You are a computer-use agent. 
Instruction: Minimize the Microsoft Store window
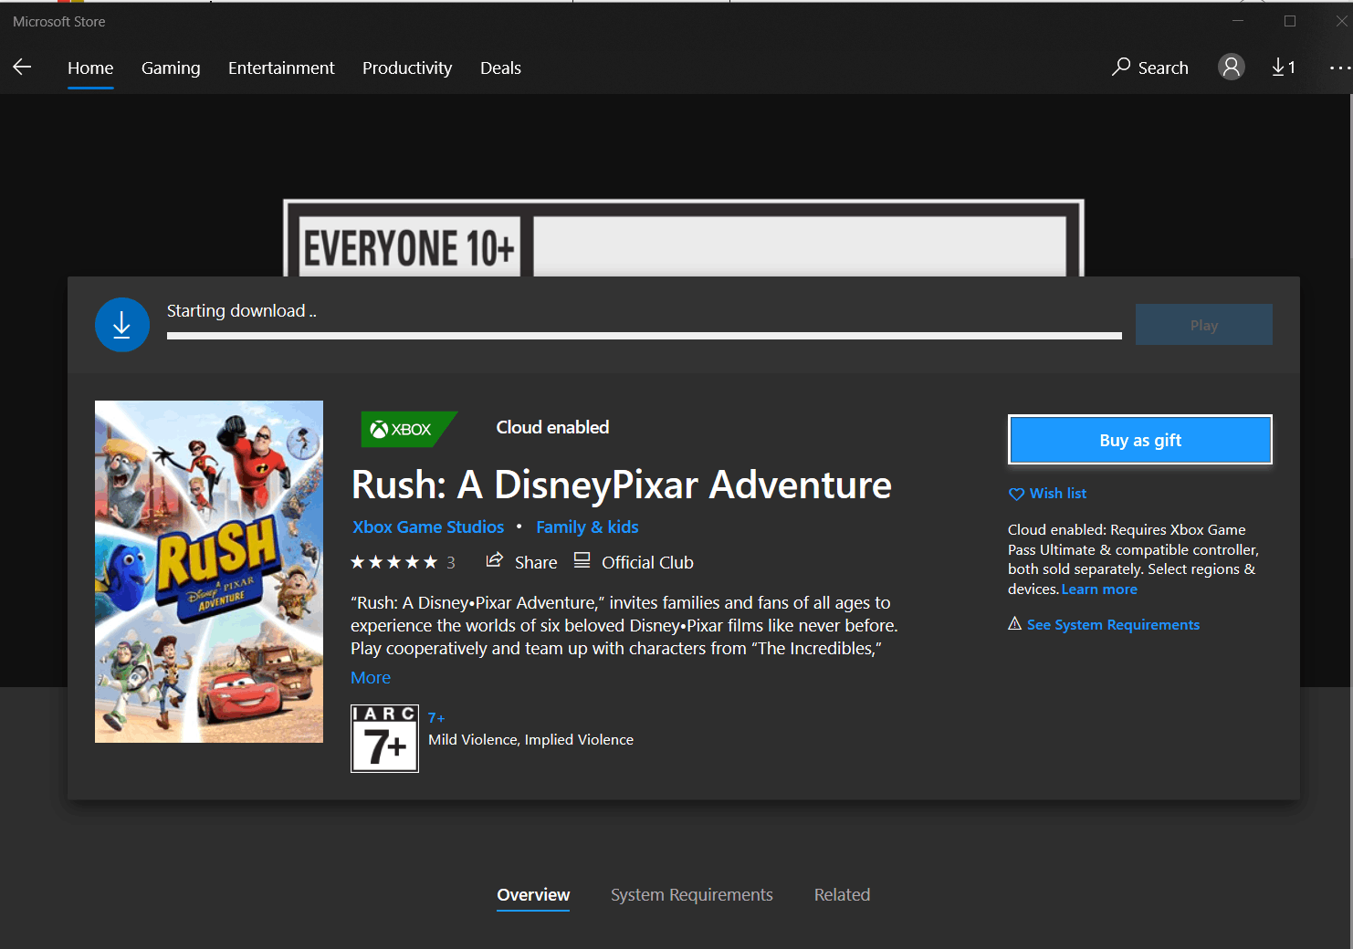pos(1238,21)
